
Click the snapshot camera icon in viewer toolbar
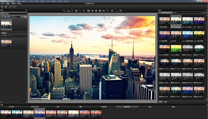103,11
